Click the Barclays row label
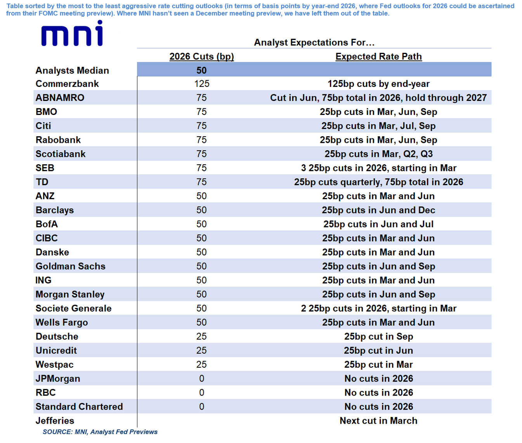This screenshot has height=443, width=522. 55,210
